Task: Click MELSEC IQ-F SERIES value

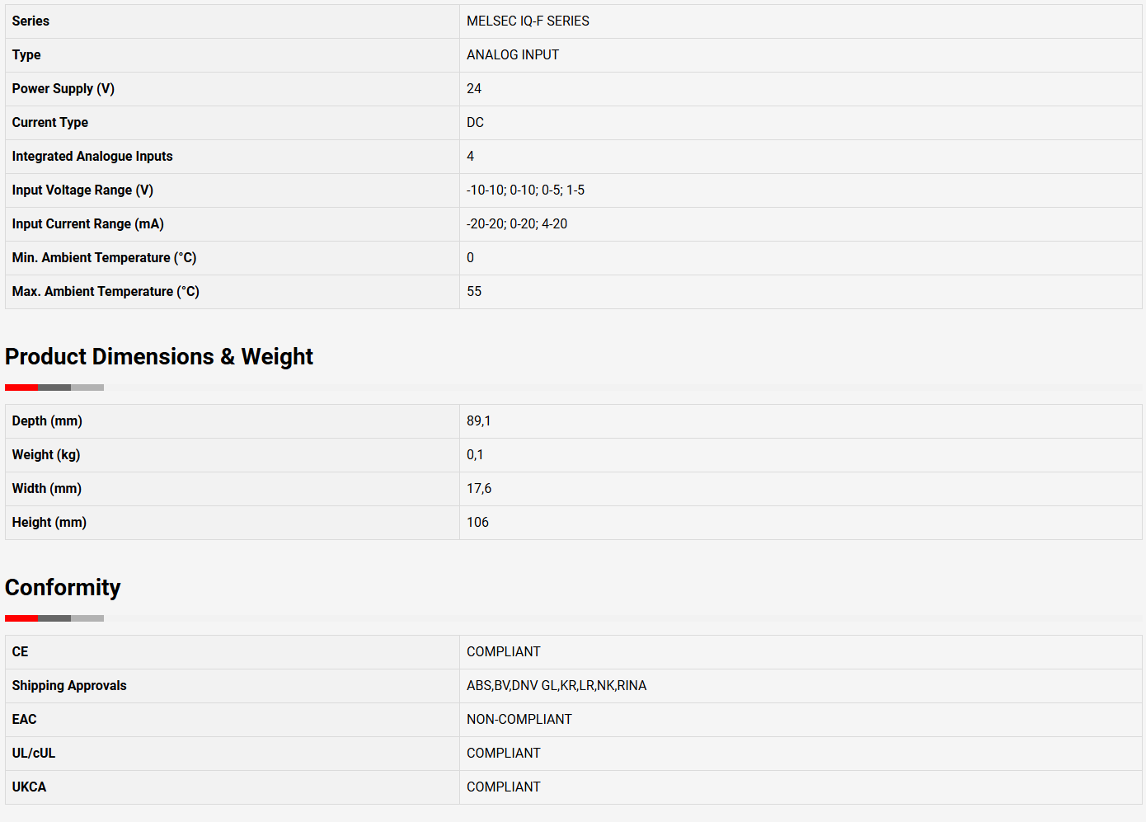Action: tap(528, 21)
